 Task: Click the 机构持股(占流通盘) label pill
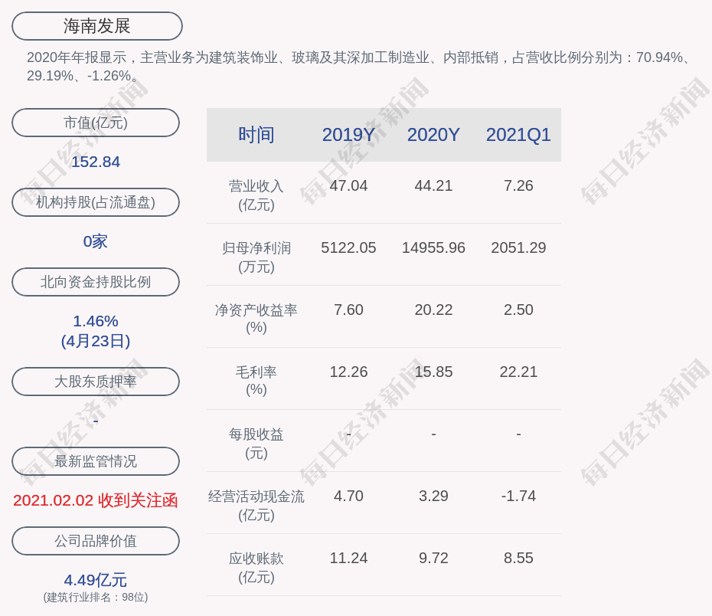[96, 202]
